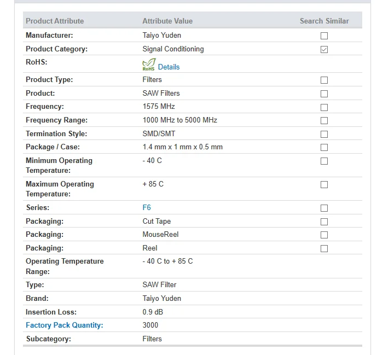
Task: Click the 1000 MHz to 5000 MHz value
Action: (x=180, y=120)
